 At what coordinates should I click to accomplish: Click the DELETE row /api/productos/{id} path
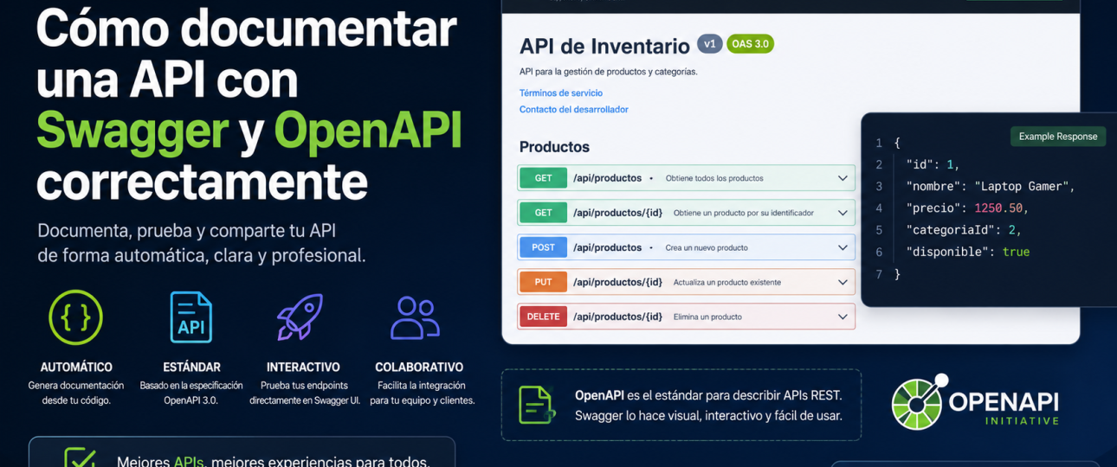pos(617,317)
